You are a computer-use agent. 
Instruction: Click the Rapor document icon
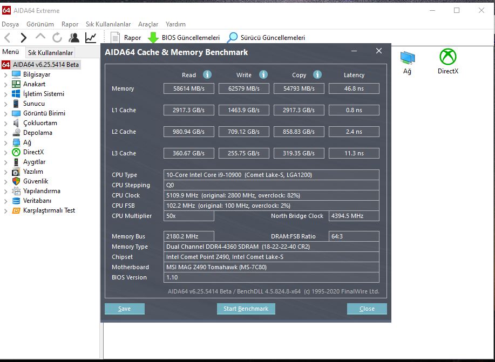click(x=115, y=38)
